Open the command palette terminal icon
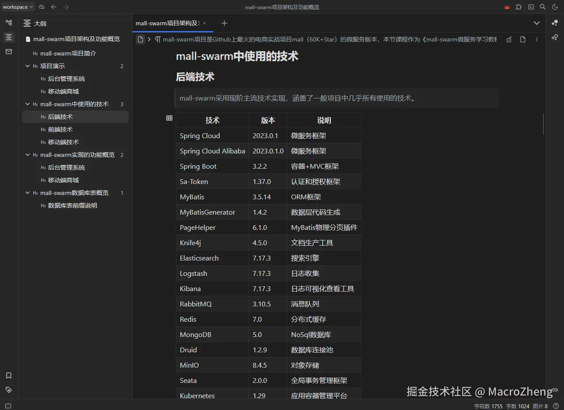Viewport: 564px width, 410px height. [531, 7]
